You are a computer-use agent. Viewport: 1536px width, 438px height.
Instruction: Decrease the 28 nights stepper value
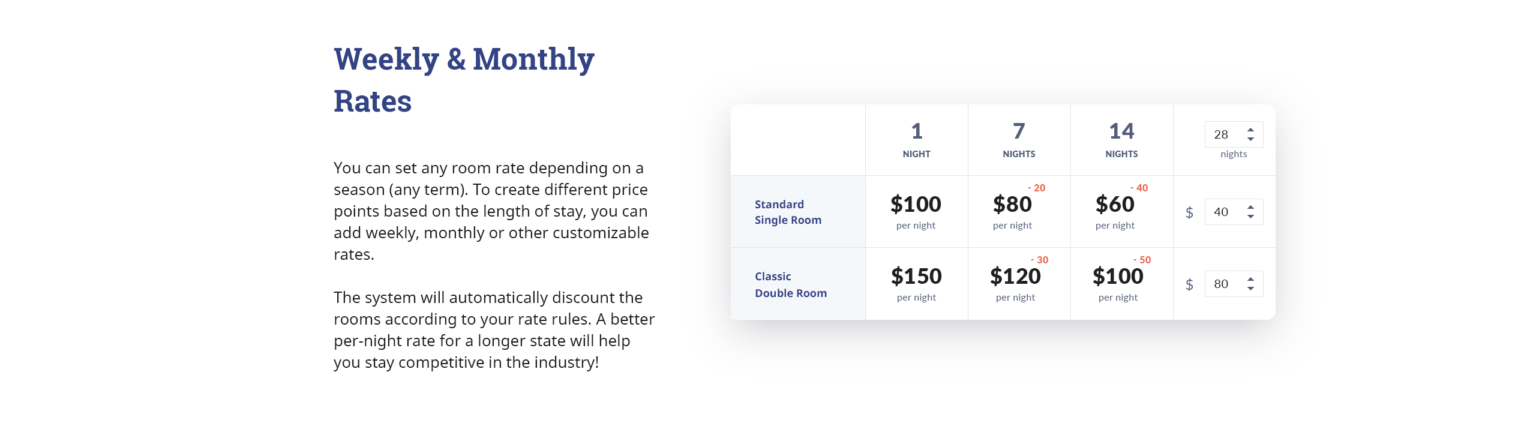1250,139
